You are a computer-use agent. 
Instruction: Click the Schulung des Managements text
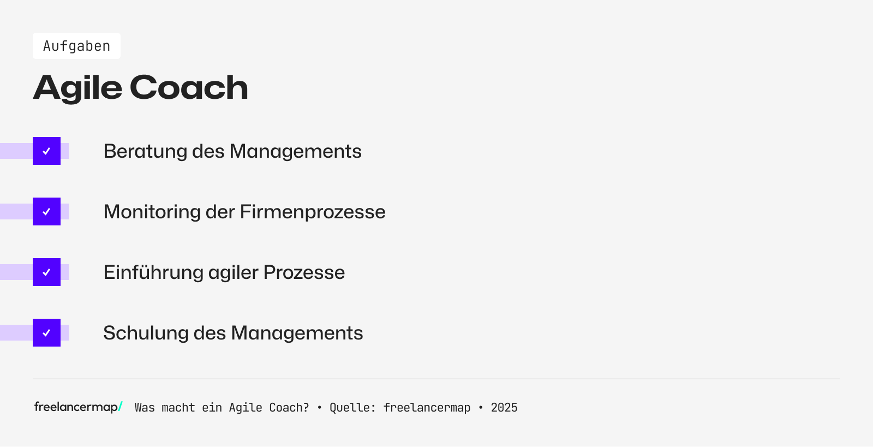(x=233, y=333)
